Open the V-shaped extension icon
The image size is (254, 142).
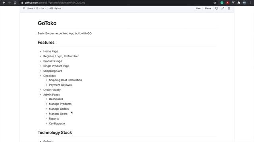(233, 3)
